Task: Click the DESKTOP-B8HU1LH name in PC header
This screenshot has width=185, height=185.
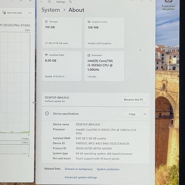Action: (x=57, y=97)
